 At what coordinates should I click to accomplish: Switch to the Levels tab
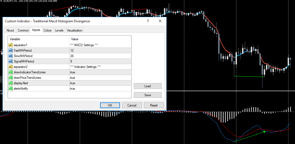[x=59, y=30]
